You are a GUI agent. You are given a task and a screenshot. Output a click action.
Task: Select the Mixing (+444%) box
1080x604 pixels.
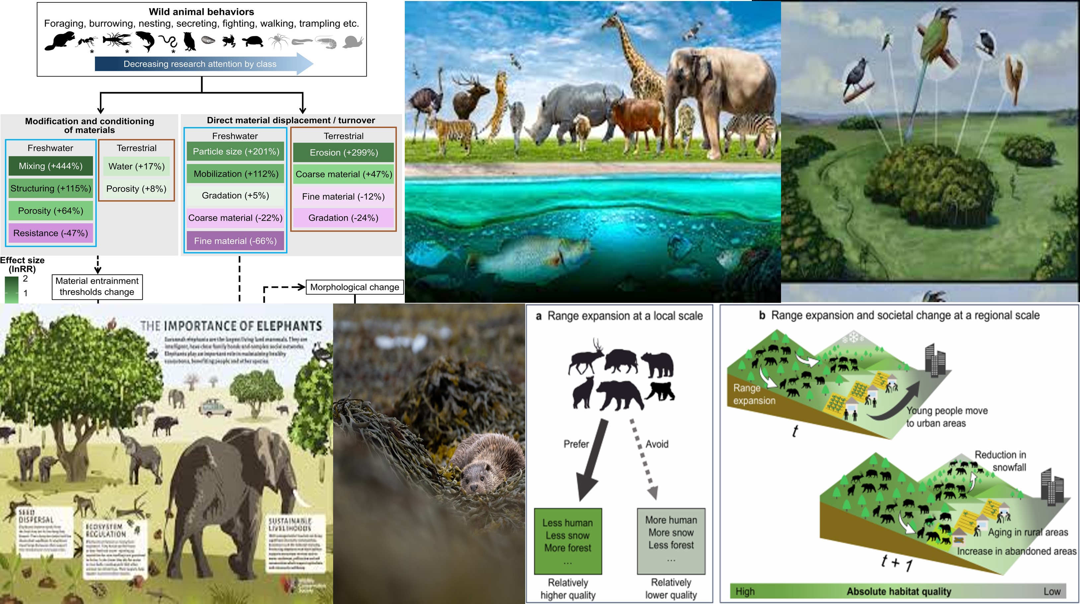point(50,166)
